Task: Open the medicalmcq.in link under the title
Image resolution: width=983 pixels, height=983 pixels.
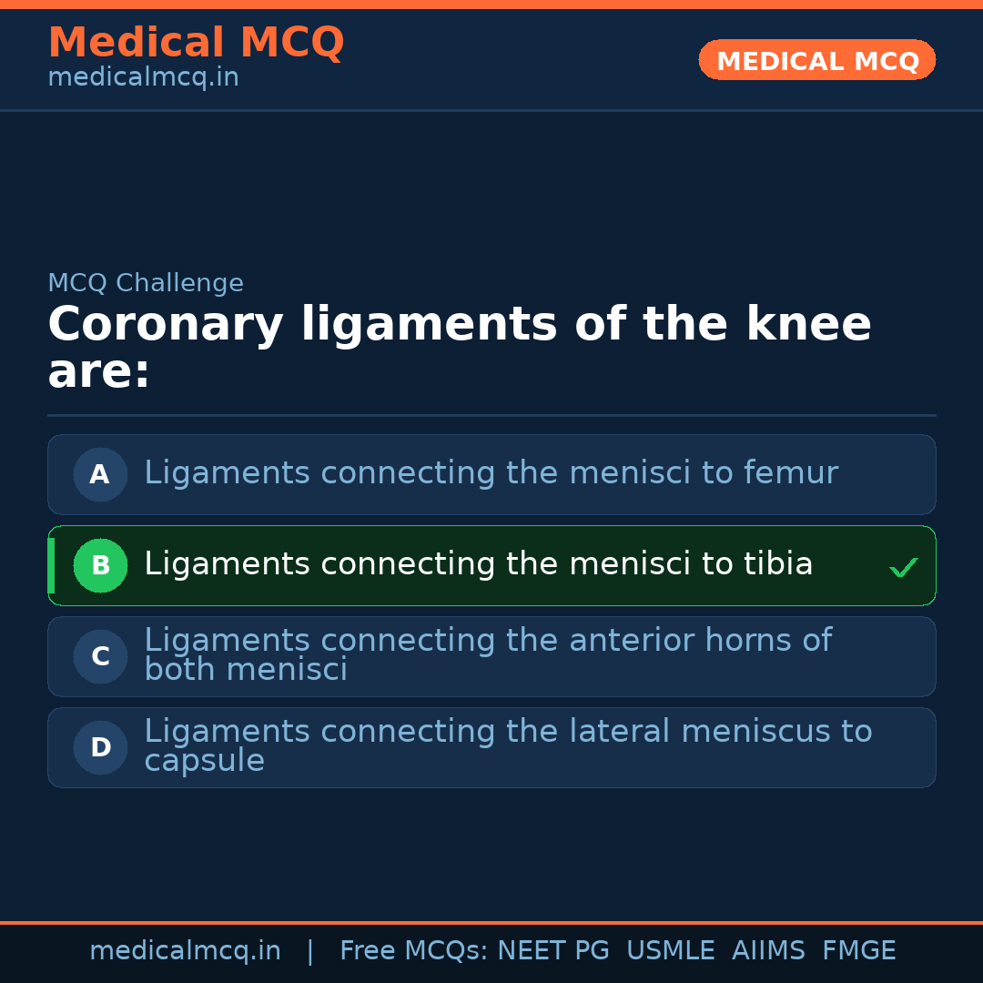Action: click(x=143, y=78)
